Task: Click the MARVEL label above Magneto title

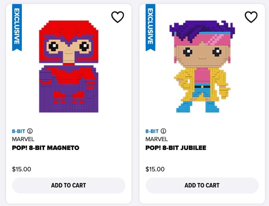Action: pyautogui.click(x=23, y=139)
